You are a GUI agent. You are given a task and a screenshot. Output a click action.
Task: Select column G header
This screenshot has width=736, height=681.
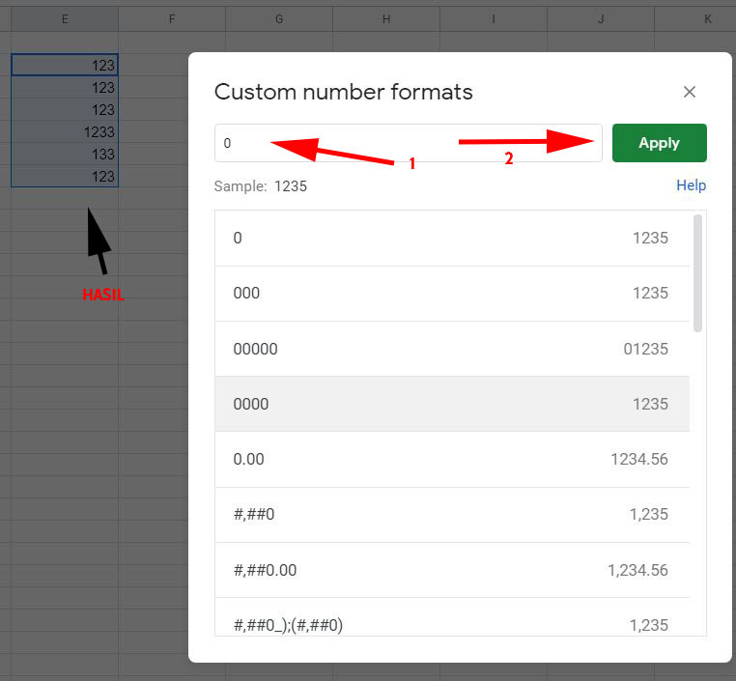[279, 19]
